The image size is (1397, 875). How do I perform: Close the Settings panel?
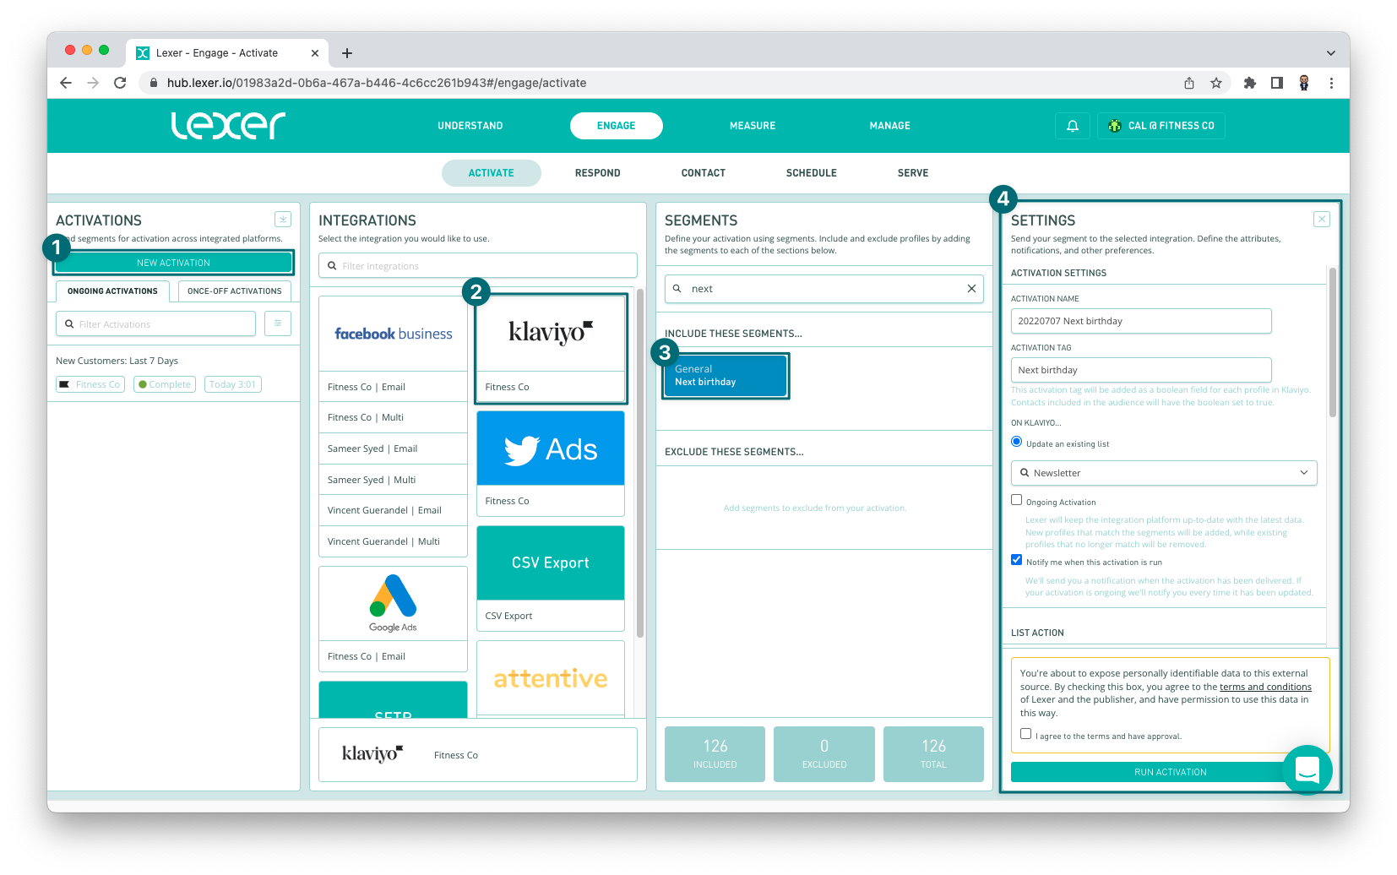[x=1322, y=220]
